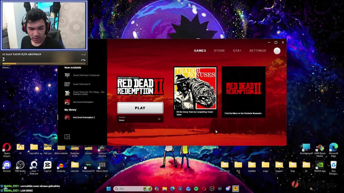Open CapCut desktop shortcut
Screen dimensions: 344x193
pos(48,167)
